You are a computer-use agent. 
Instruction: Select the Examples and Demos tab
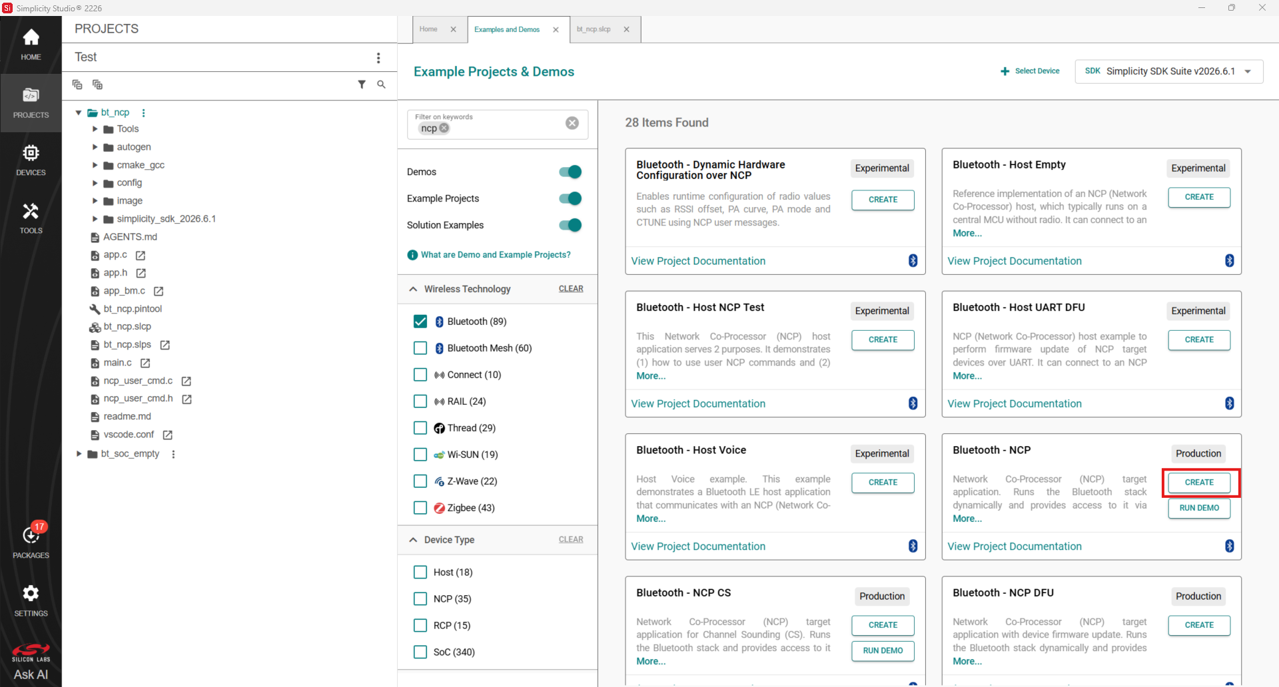[x=507, y=30]
